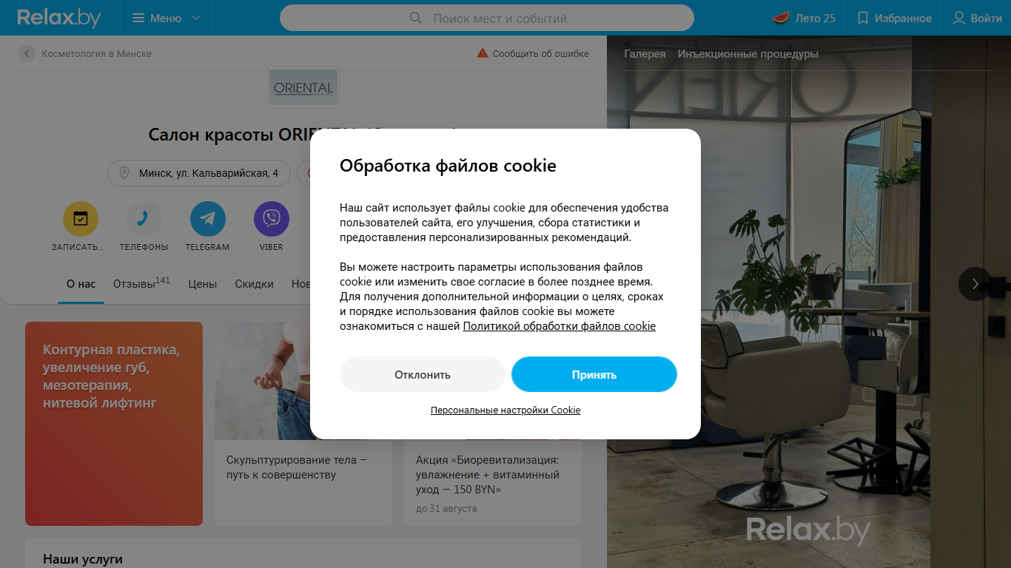Advance gallery with the right arrow
The width and height of the screenshot is (1011, 568).
pyautogui.click(x=975, y=283)
